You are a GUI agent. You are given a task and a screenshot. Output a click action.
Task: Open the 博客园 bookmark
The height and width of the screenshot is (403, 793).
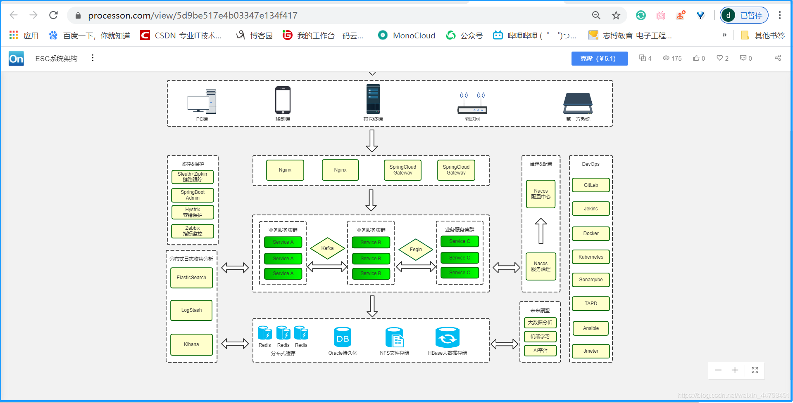coord(254,35)
